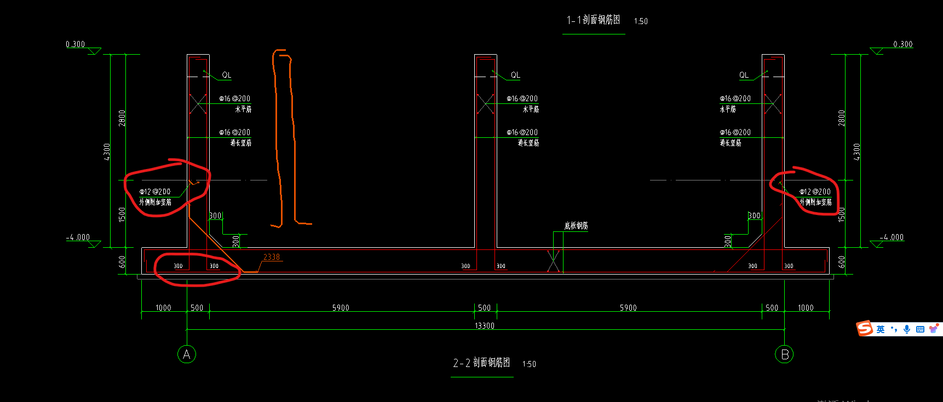Select the axis bubble labeled A
Viewport: 943px width, 402px height.
coord(187,354)
